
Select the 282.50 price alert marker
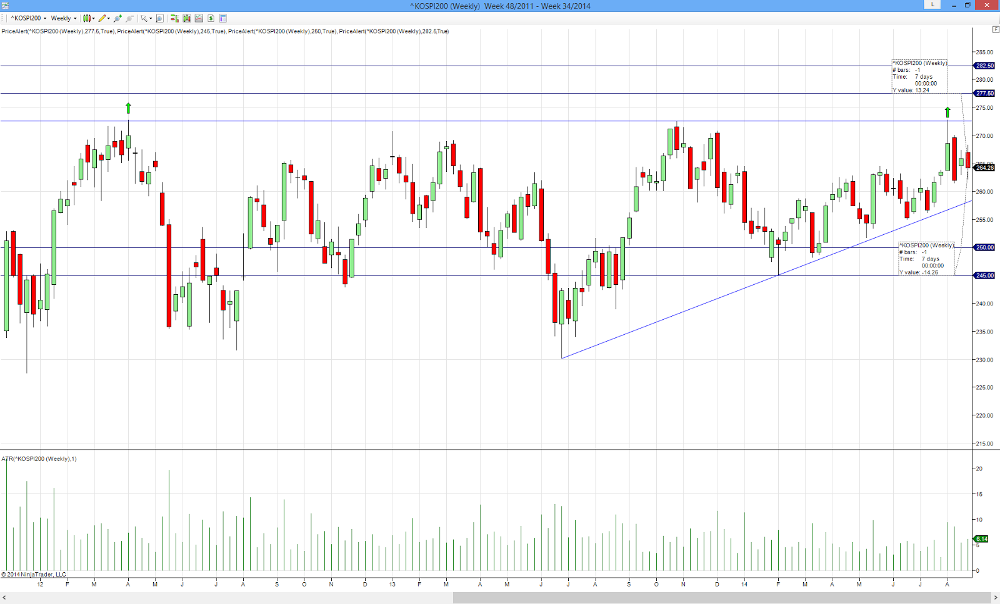(984, 66)
